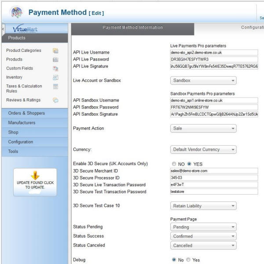Expand the Manufacturers sidebar section
The width and height of the screenshot is (264, 264).
pyautogui.click(x=35, y=123)
